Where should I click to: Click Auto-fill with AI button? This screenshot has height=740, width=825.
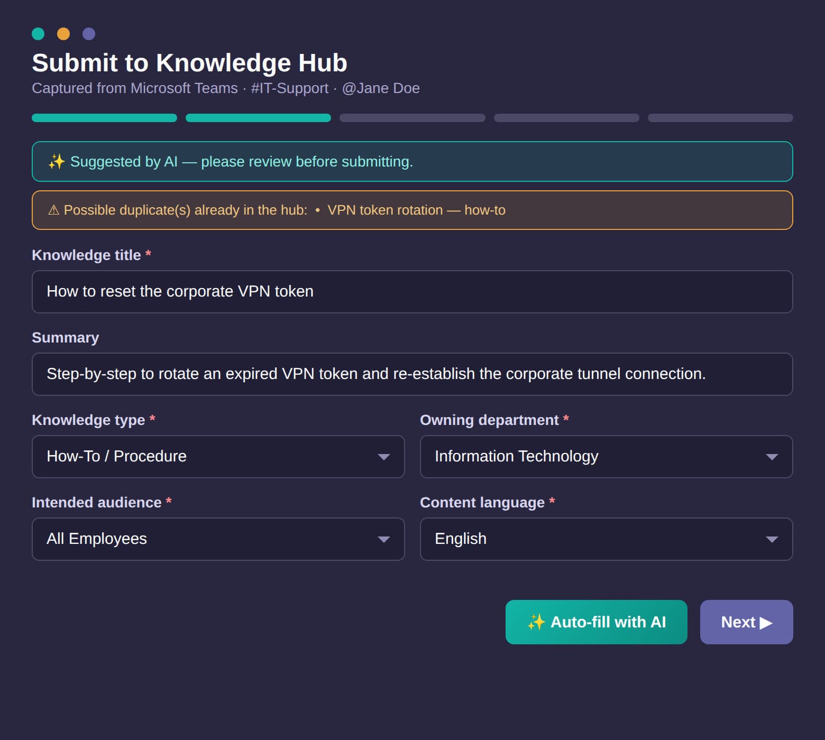(597, 622)
